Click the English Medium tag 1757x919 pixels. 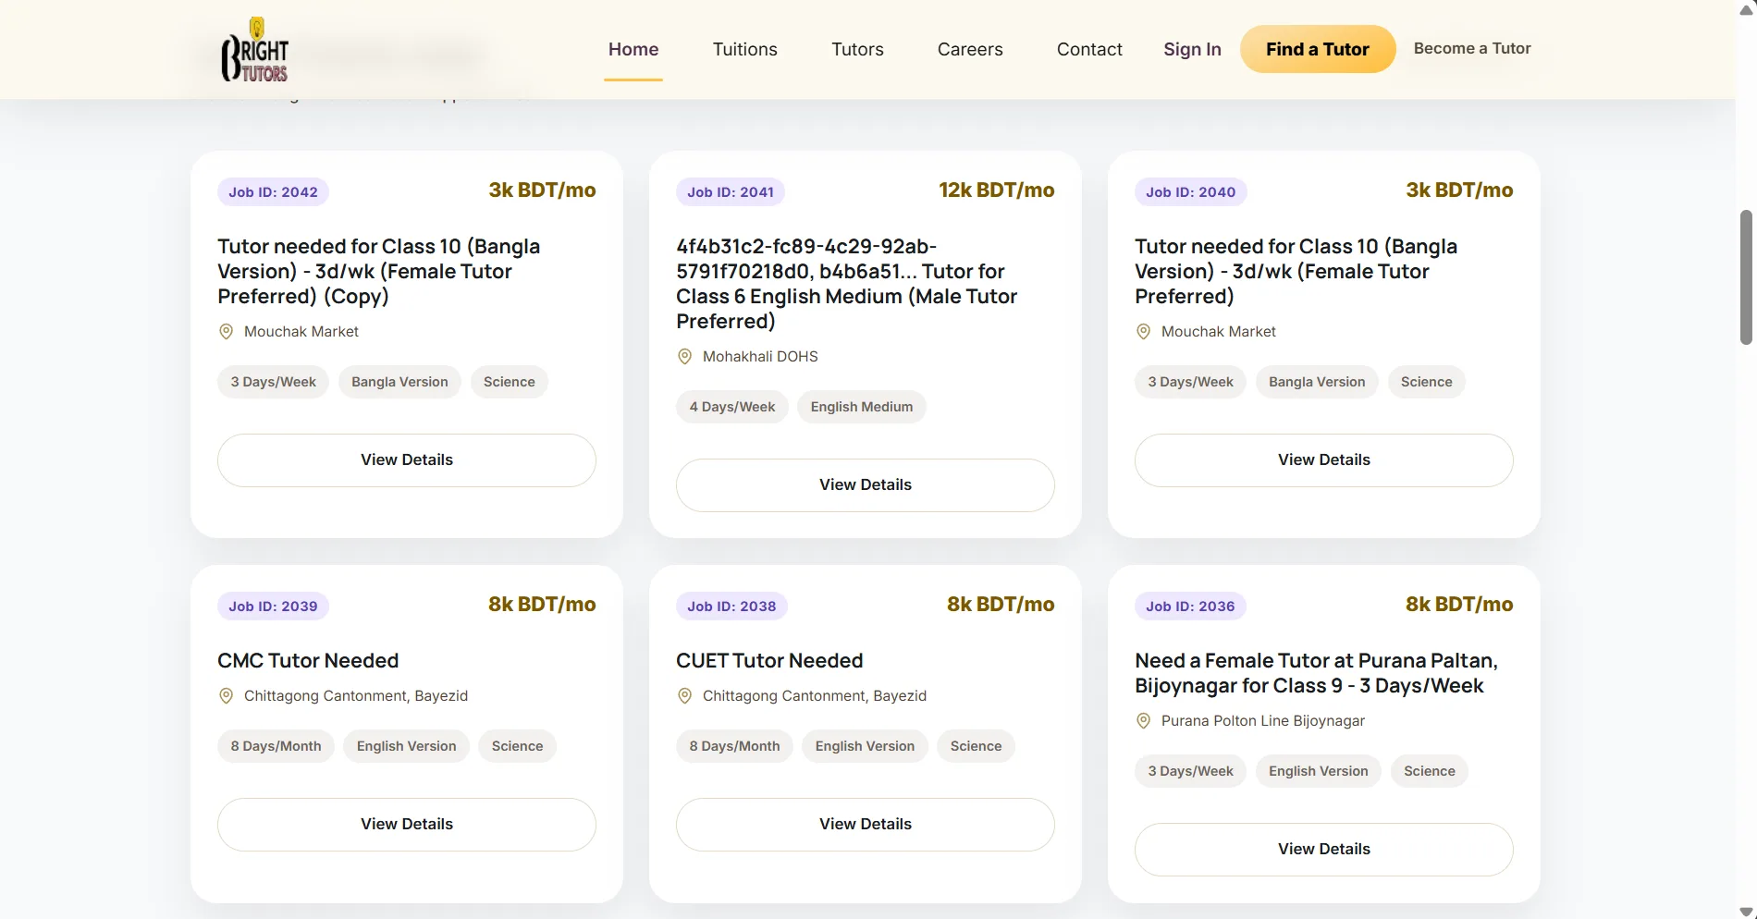pyautogui.click(x=862, y=407)
